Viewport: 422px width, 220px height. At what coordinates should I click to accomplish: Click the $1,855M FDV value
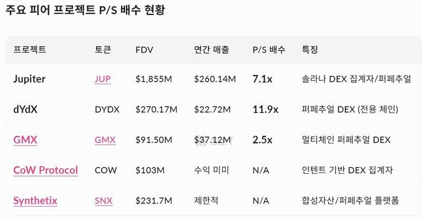coord(154,79)
